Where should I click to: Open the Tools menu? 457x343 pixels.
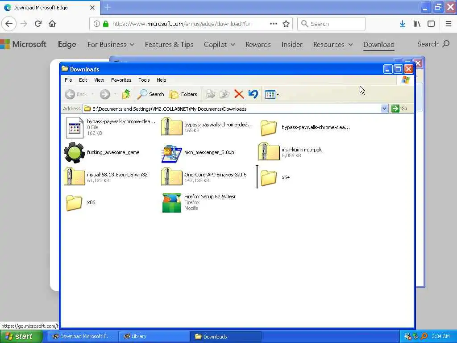click(x=144, y=80)
